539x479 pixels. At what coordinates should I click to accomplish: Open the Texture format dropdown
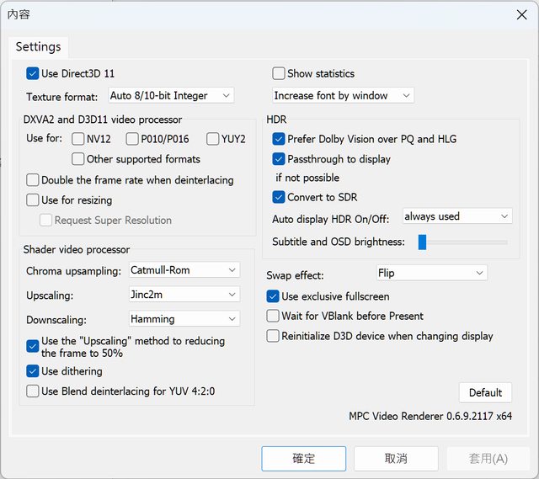coord(171,96)
